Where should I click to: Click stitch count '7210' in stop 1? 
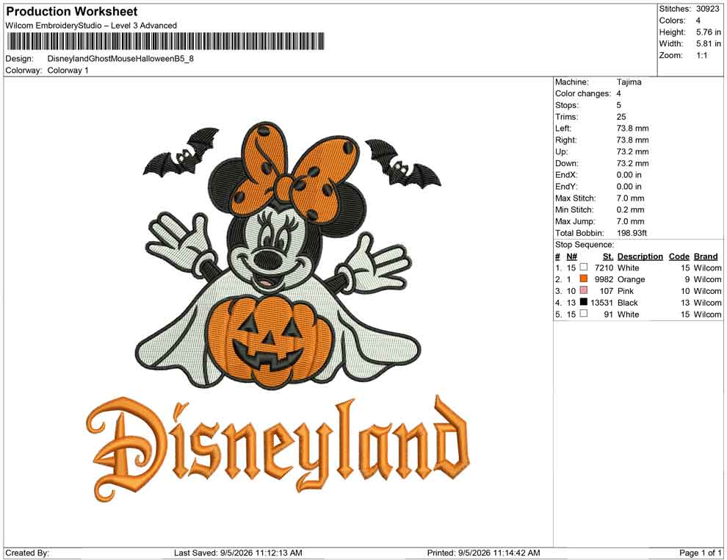(604, 268)
